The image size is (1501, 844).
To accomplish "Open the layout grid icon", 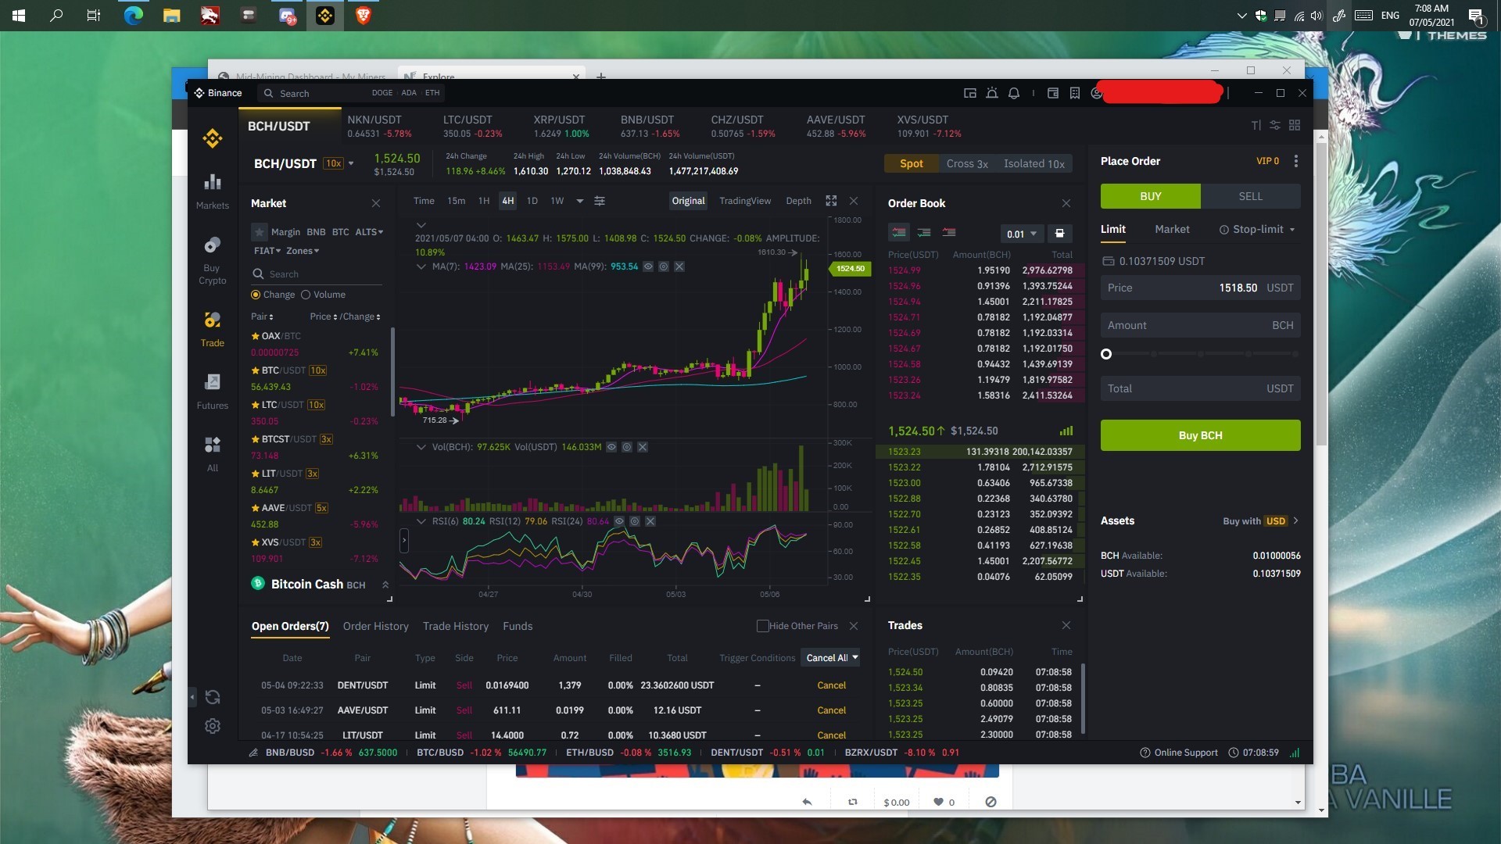I will (1295, 125).
